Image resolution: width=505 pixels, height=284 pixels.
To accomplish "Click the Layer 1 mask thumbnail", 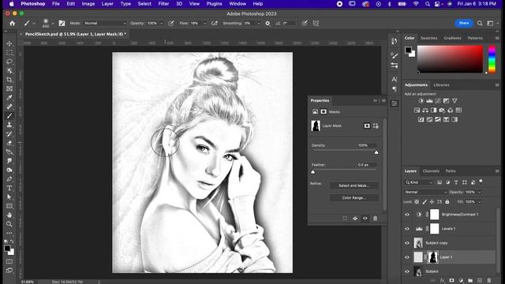I will (432, 257).
